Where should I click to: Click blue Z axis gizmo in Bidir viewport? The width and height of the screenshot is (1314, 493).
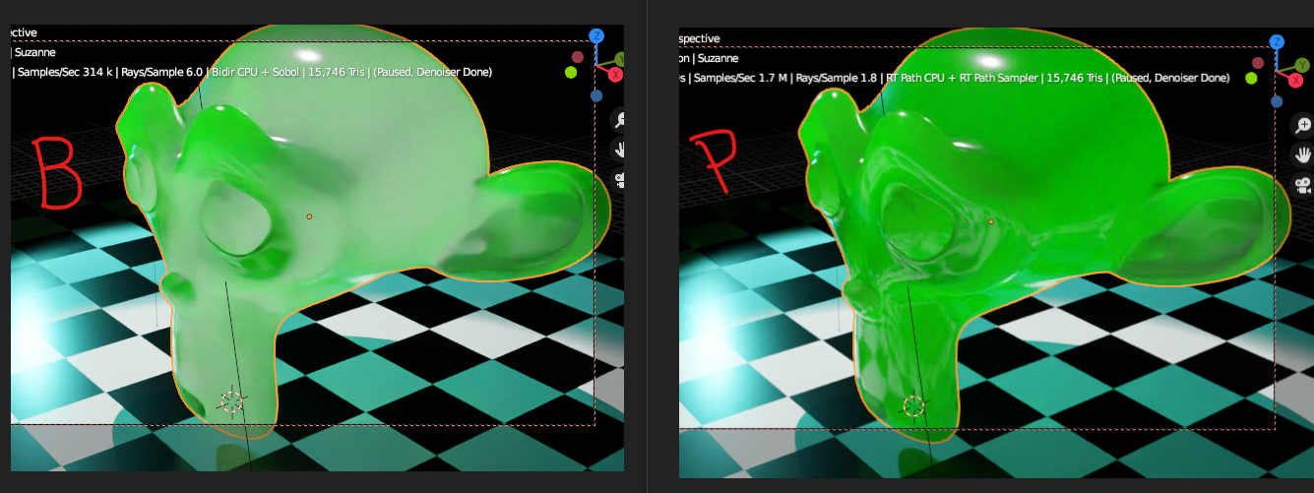tap(596, 36)
